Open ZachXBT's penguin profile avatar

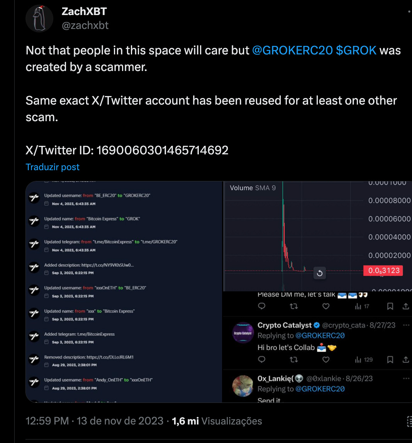[x=39, y=19]
